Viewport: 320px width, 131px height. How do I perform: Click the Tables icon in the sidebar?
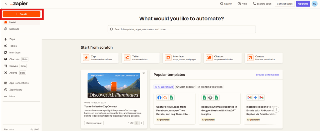point(6,46)
